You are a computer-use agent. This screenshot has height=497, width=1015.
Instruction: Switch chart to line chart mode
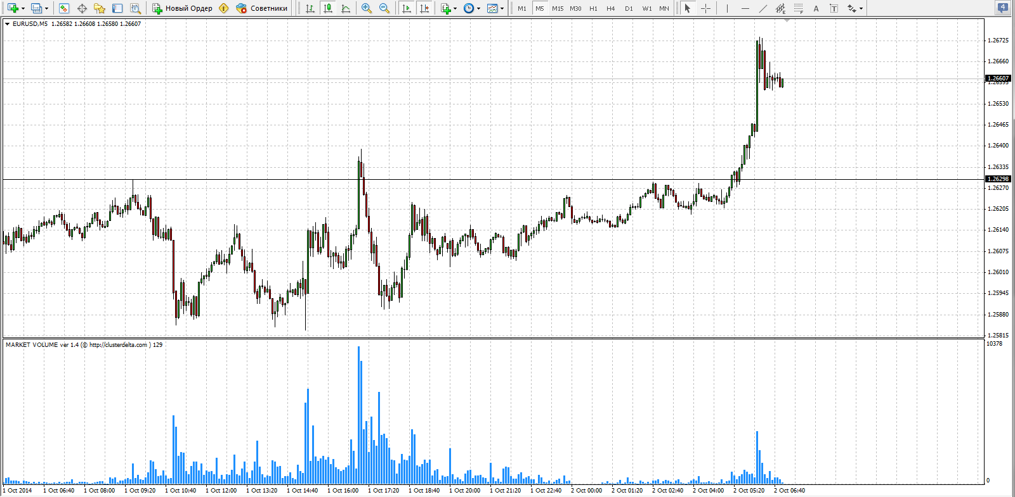click(x=346, y=8)
